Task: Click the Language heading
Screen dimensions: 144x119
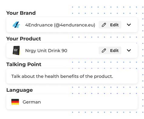Action: tap(19, 90)
